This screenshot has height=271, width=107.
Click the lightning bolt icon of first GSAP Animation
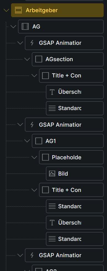click(32, 43)
